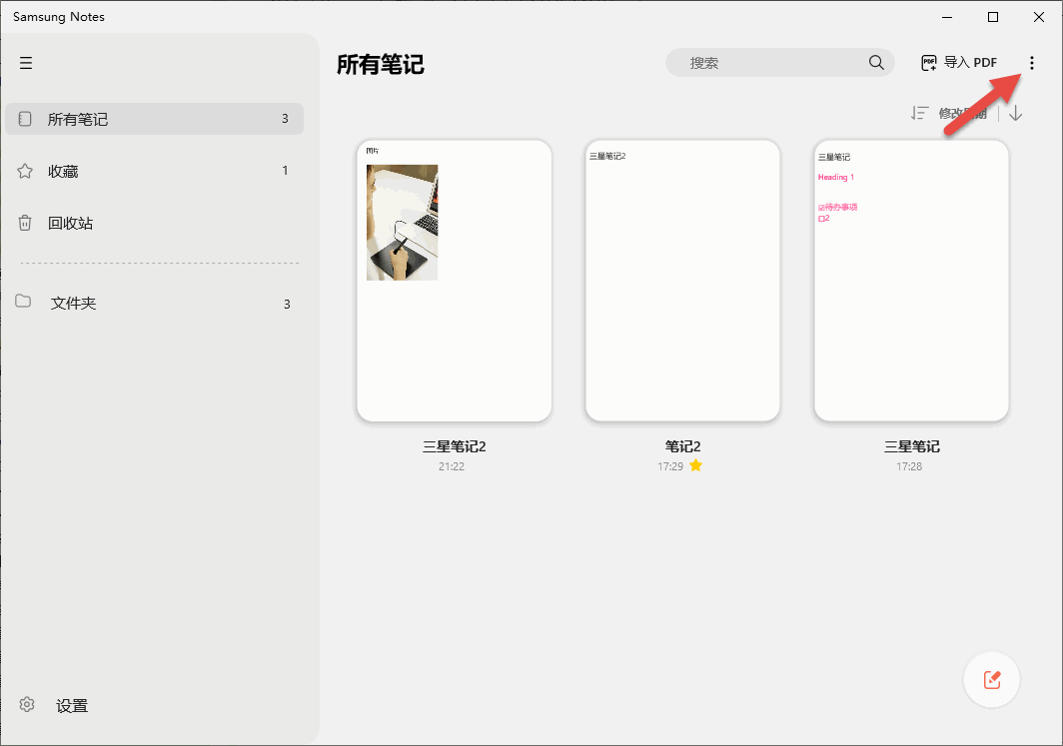Click the magnifying glass search icon

[x=876, y=62]
